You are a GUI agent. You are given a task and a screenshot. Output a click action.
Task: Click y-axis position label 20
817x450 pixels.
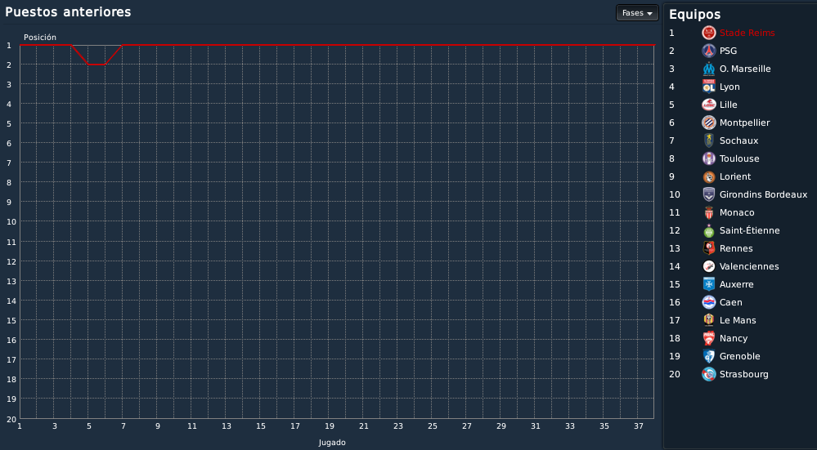[x=11, y=419]
